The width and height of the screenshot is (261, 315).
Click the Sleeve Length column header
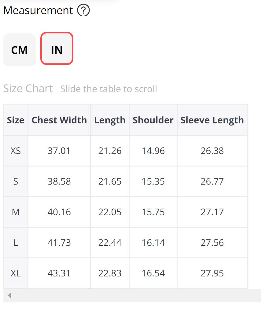(x=212, y=120)
